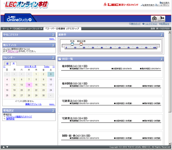The image size is (172, 150).
Task: Select スーパー合格講座 クラストップ breadcrumb tab
Action: point(62,29)
